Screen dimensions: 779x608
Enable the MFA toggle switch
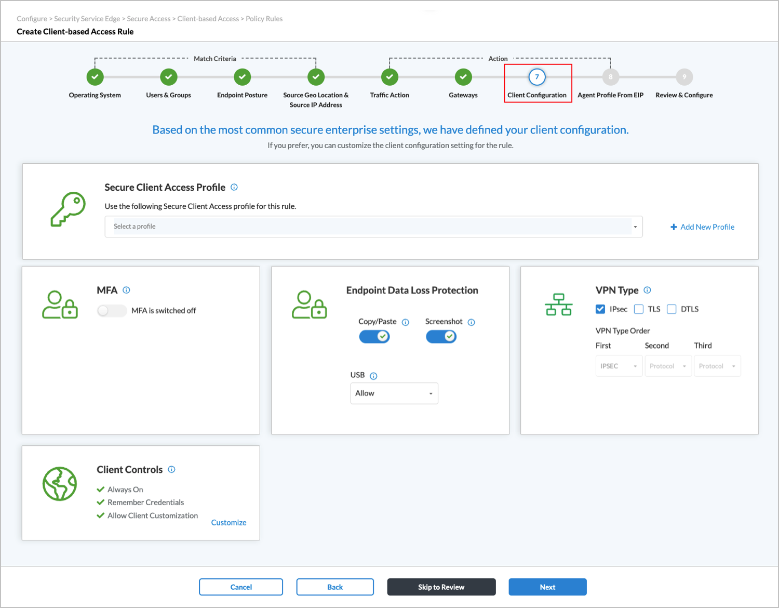(111, 310)
